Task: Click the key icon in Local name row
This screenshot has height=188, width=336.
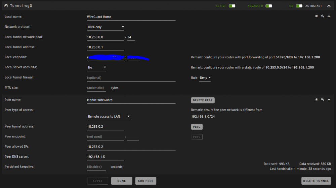Action: coord(323,16)
